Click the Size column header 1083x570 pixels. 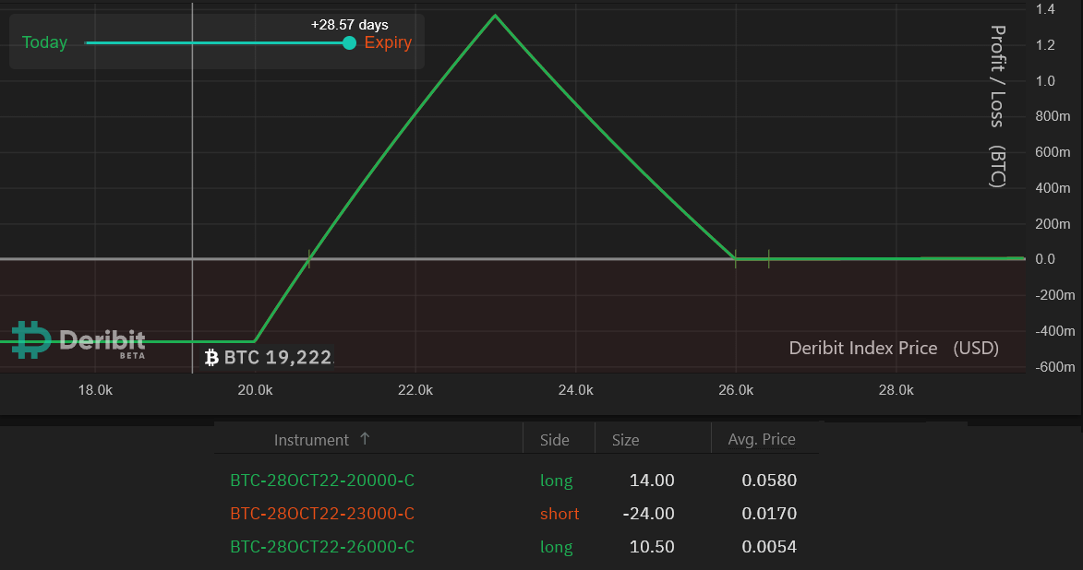pos(625,440)
